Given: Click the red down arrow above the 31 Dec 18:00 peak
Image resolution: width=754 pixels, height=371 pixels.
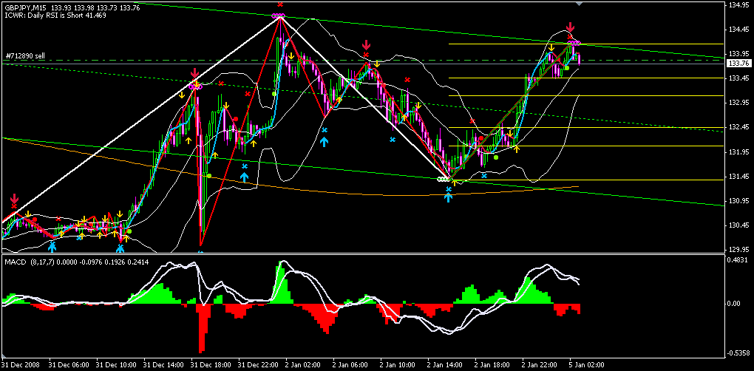Looking at the screenshot, I should [x=194, y=74].
